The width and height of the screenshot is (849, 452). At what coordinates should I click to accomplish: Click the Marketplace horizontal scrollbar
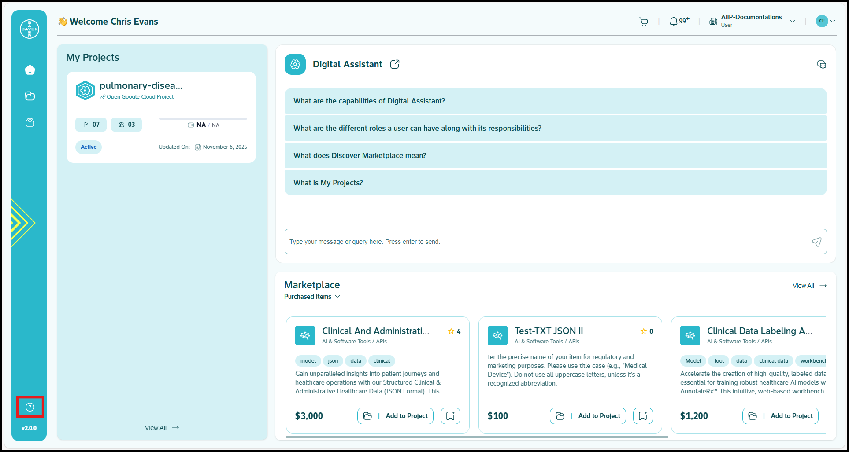[477, 437]
